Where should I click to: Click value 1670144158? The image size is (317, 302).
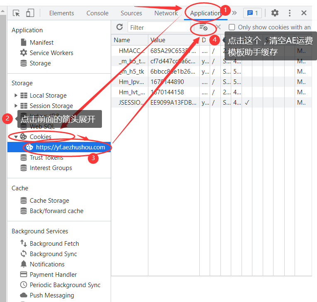tap(167, 92)
